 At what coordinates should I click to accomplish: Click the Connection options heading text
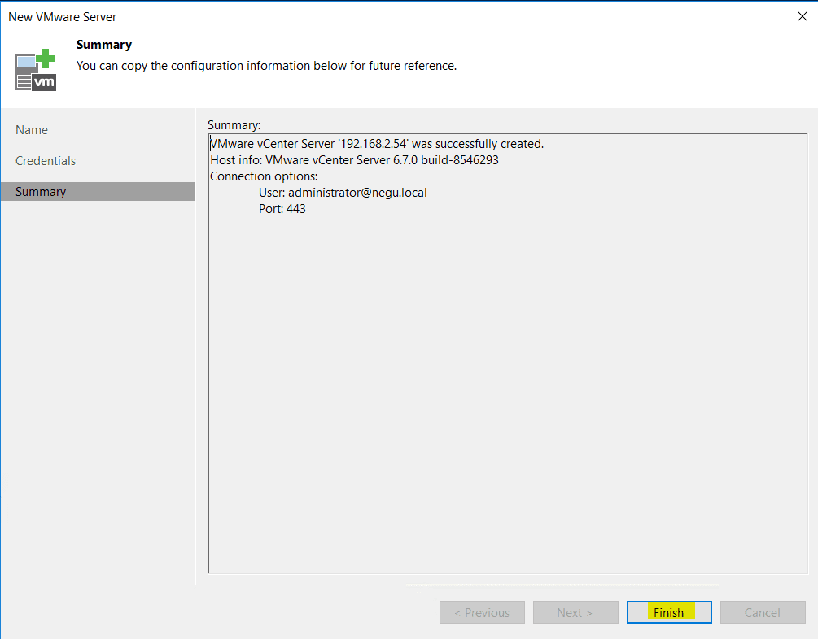point(263,176)
